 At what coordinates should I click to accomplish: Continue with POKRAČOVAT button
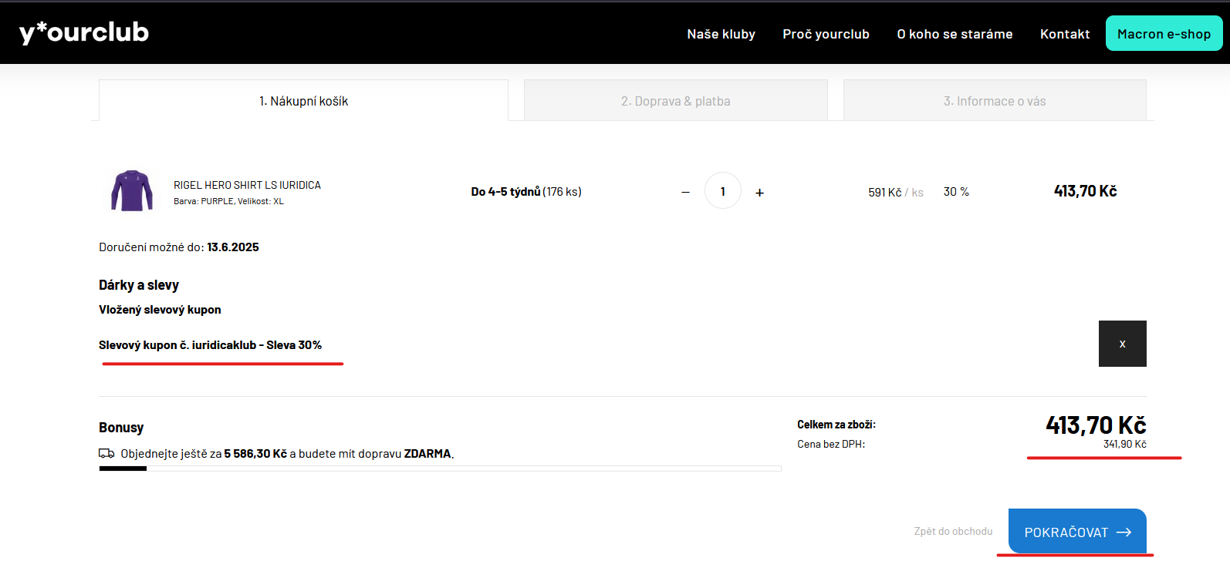tap(1077, 532)
